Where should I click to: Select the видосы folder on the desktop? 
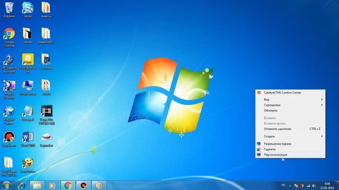[x=46, y=9]
